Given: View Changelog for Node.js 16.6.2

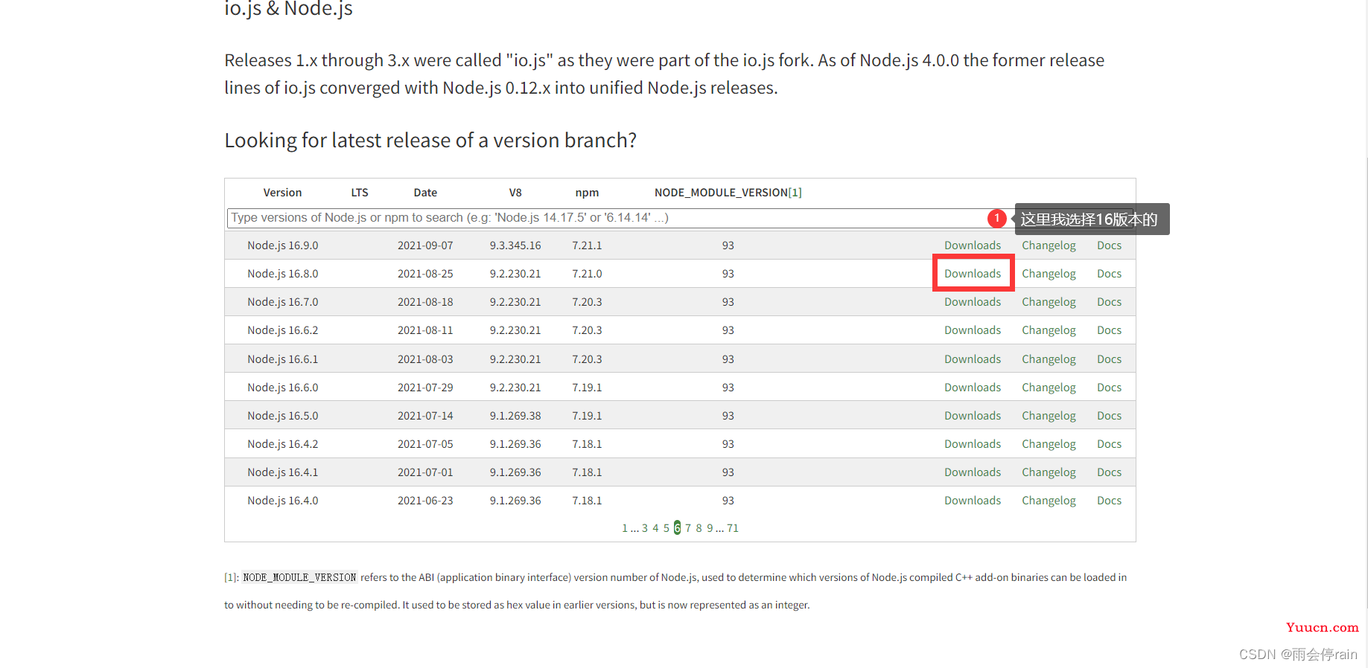Looking at the screenshot, I should point(1049,330).
